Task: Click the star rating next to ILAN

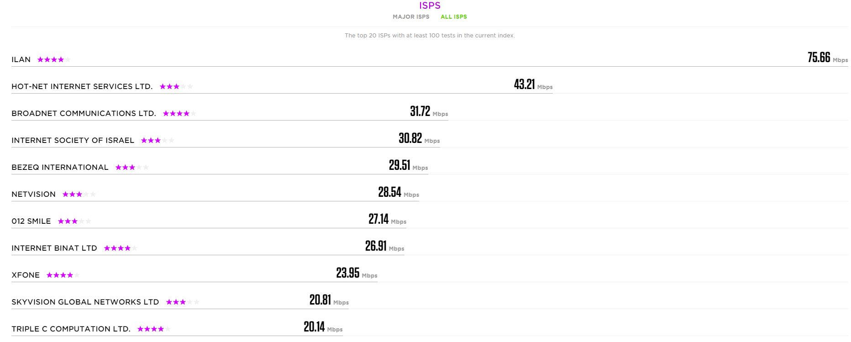Action: (x=54, y=60)
